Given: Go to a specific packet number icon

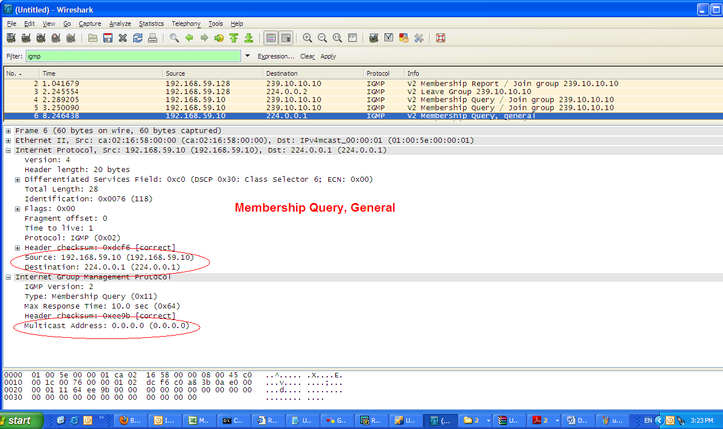Looking at the screenshot, I should pyautogui.click(x=219, y=38).
